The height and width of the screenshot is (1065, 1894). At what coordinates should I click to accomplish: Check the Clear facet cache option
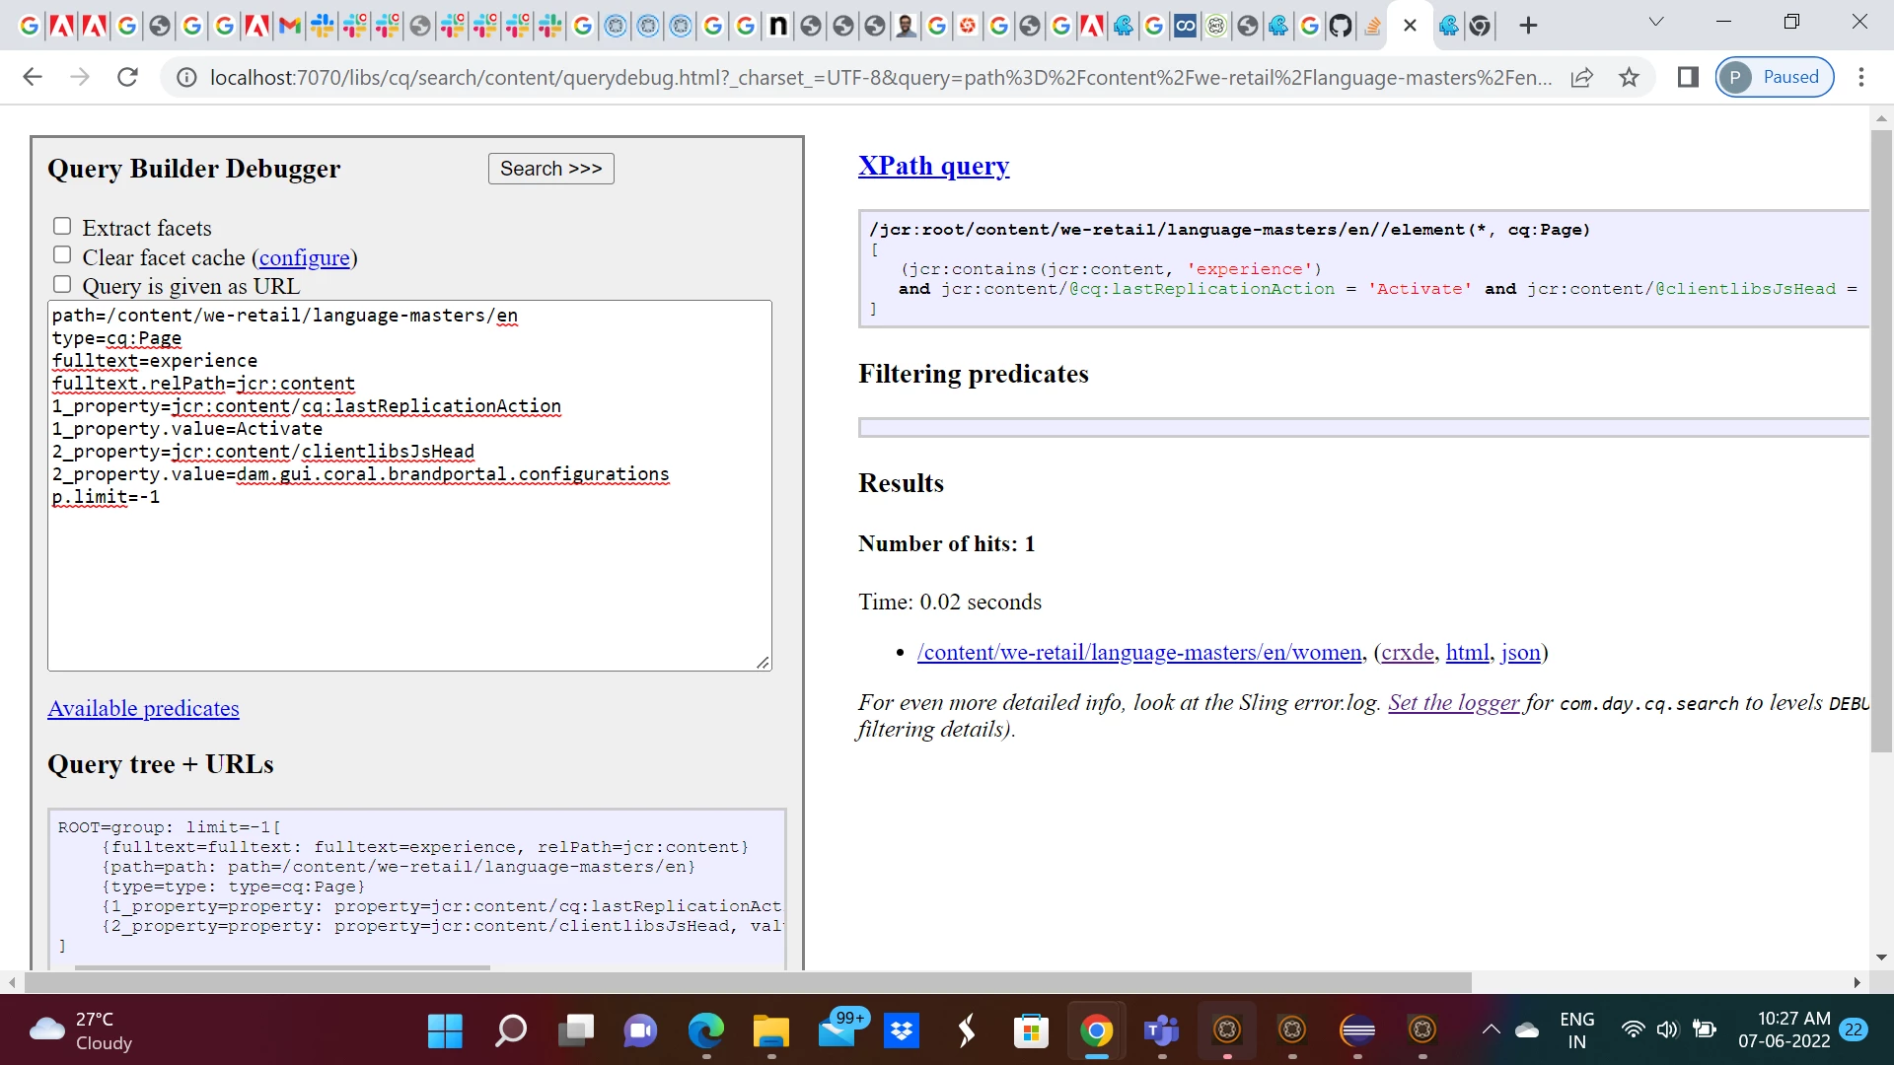[x=62, y=255]
